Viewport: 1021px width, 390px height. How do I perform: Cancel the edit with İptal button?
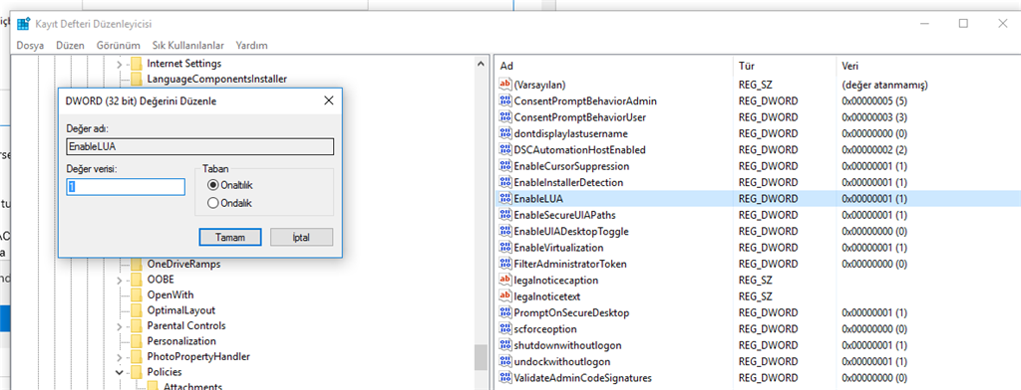(x=301, y=237)
